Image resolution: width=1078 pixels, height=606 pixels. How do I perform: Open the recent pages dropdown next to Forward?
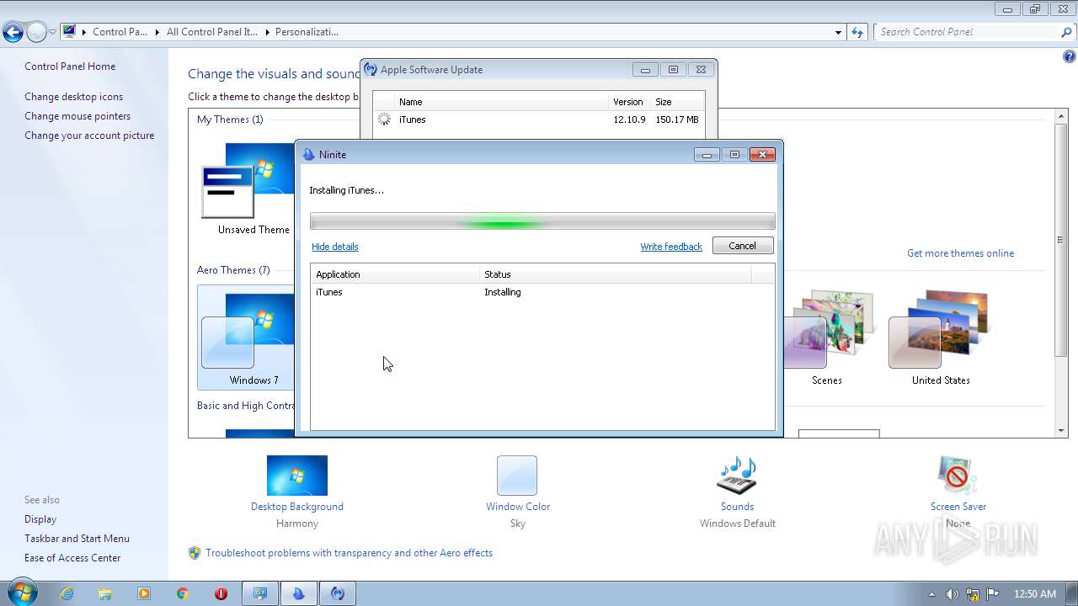click(52, 33)
